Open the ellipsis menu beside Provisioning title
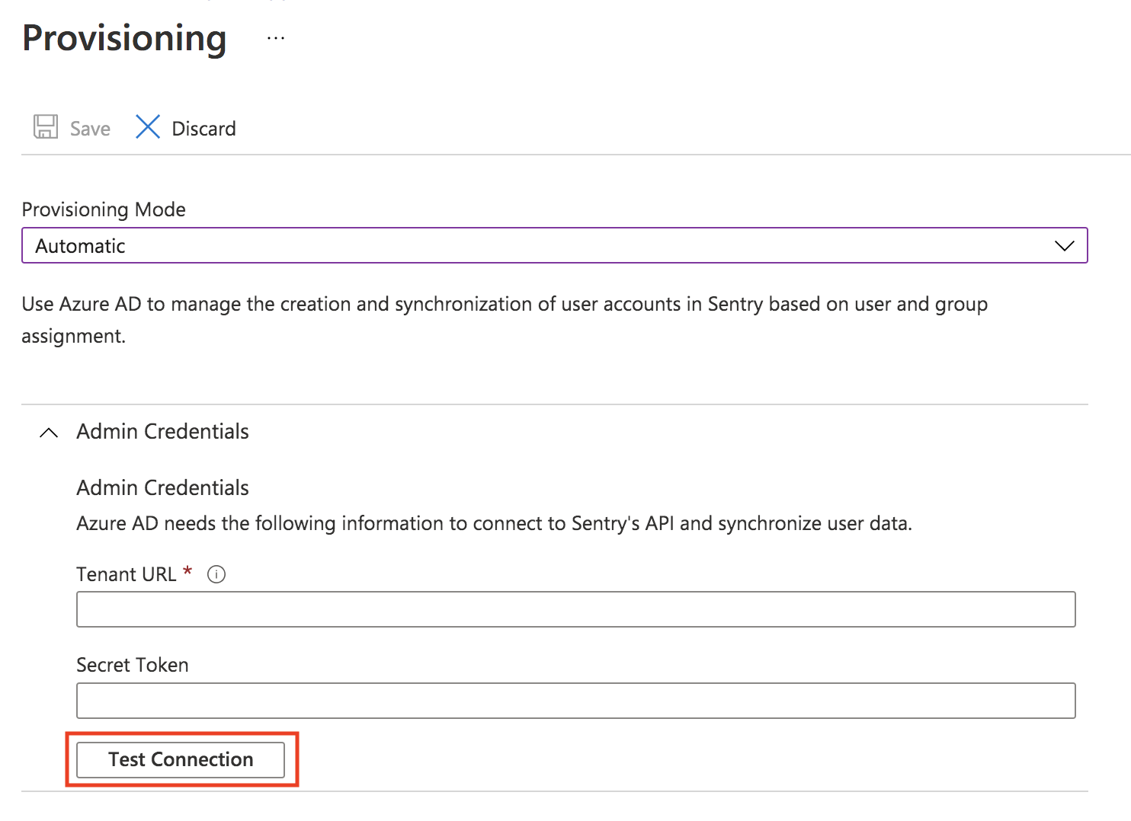 click(274, 37)
